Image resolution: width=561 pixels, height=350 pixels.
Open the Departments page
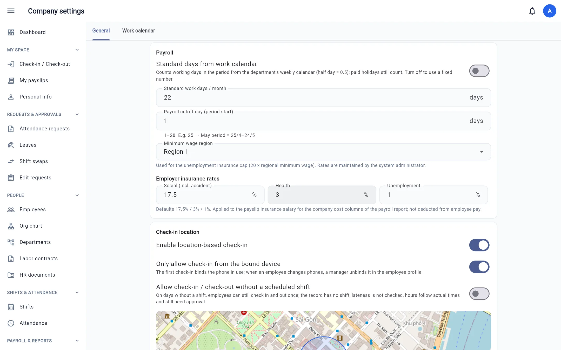[43, 242]
